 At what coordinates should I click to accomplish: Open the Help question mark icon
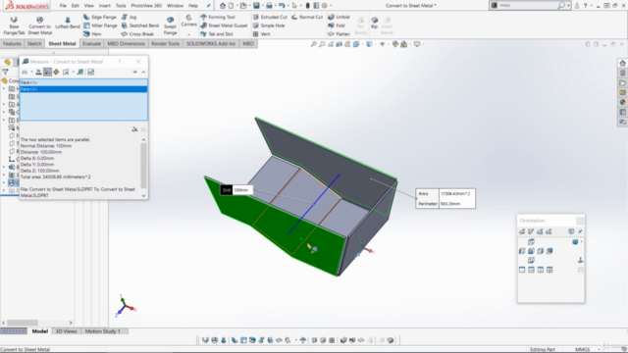pyautogui.click(x=586, y=6)
